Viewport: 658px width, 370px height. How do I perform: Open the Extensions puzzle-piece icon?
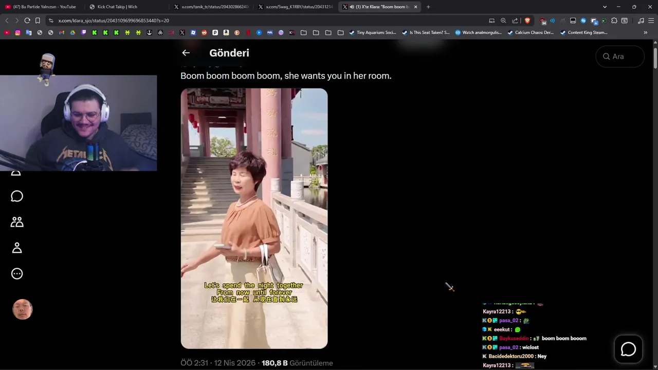(614, 21)
